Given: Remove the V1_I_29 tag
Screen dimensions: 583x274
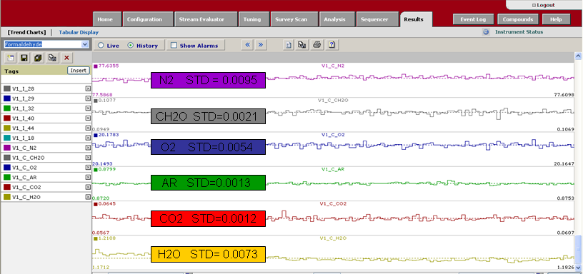Looking at the screenshot, I should [x=88, y=98].
